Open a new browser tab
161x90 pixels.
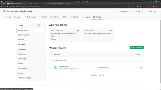point(68,4)
